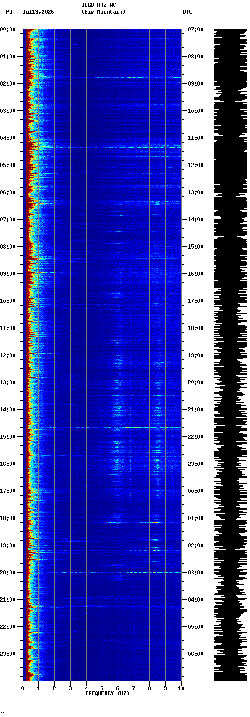
Task: Click the PDT '14:00' time label
Action: pyautogui.click(x=8, y=410)
